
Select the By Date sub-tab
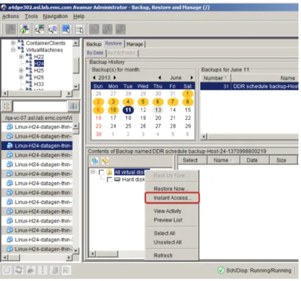pos(95,52)
